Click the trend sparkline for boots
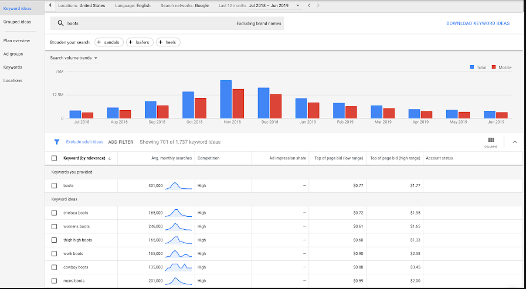This screenshot has width=526, height=289. pos(178,186)
